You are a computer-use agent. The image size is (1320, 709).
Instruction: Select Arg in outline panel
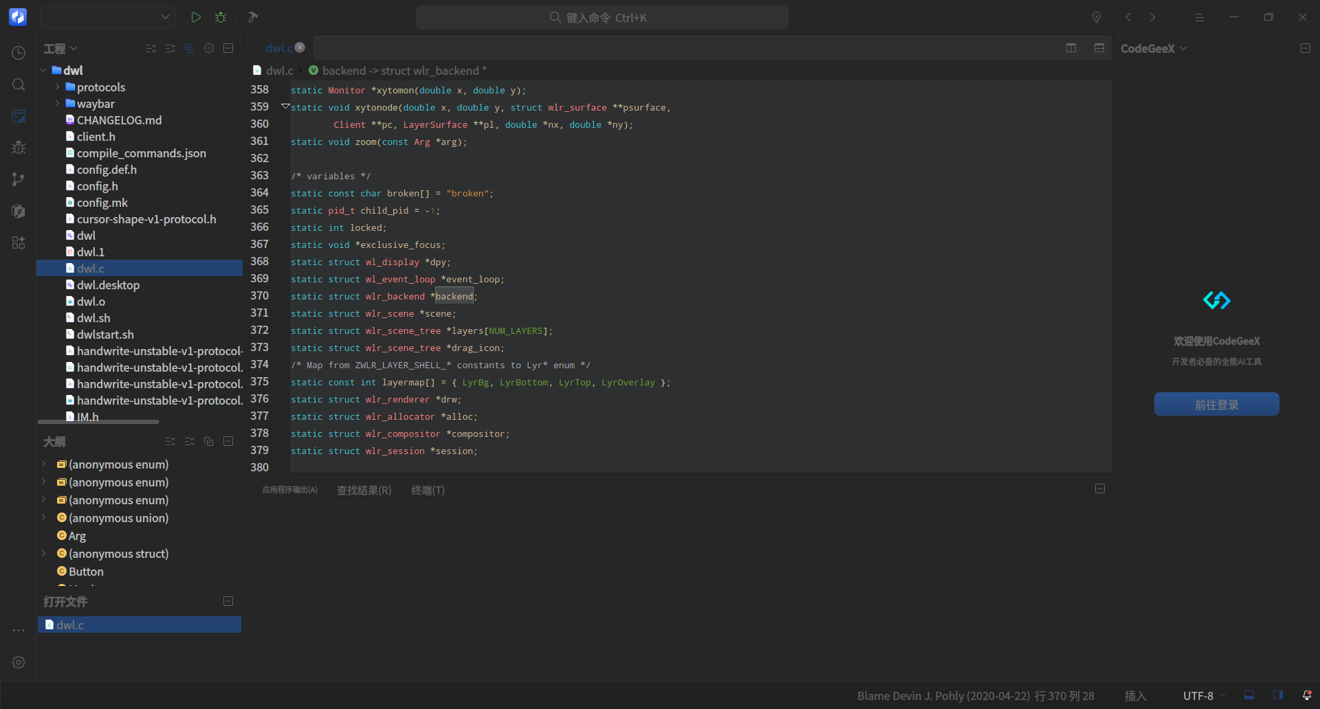pos(77,535)
